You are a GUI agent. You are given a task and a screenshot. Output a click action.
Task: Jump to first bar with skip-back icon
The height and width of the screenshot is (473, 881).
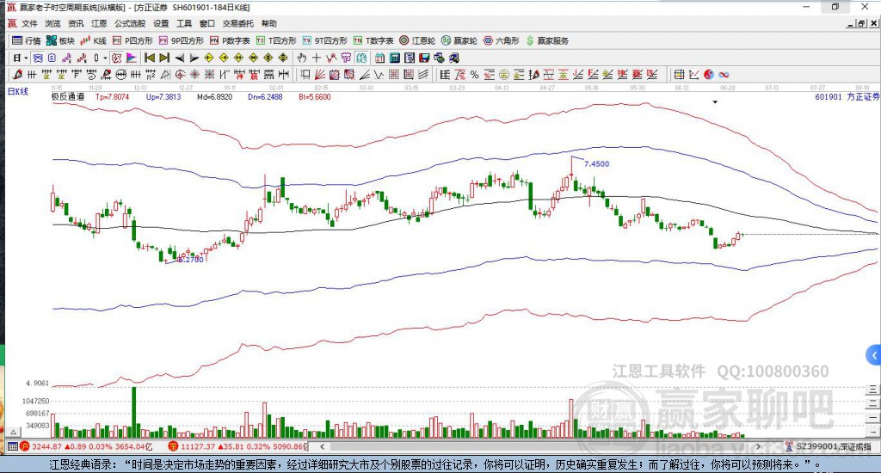pos(150,58)
